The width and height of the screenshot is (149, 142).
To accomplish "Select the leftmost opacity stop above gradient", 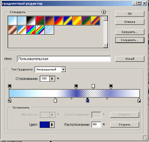I will click(10, 86).
